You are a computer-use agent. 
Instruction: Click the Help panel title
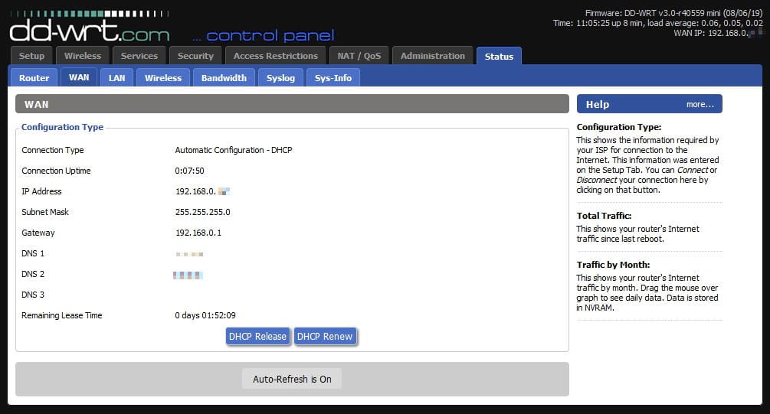[598, 105]
